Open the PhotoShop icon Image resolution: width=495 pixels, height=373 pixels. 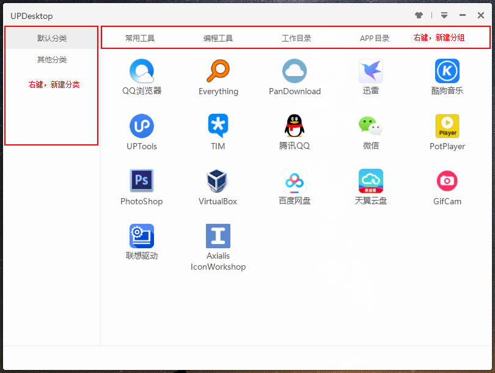pyautogui.click(x=142, y=182)
